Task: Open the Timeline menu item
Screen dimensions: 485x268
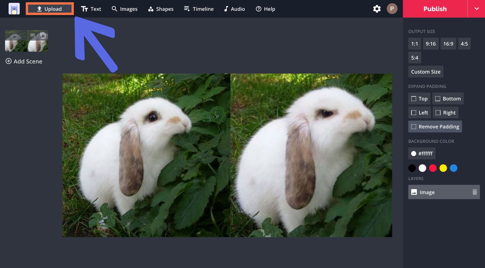Action: pyautogui.click(x=199, y=9)
